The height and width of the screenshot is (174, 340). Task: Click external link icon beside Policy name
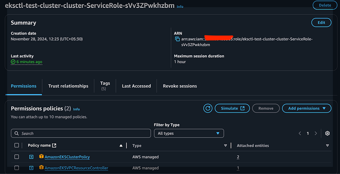click(54, 145)
